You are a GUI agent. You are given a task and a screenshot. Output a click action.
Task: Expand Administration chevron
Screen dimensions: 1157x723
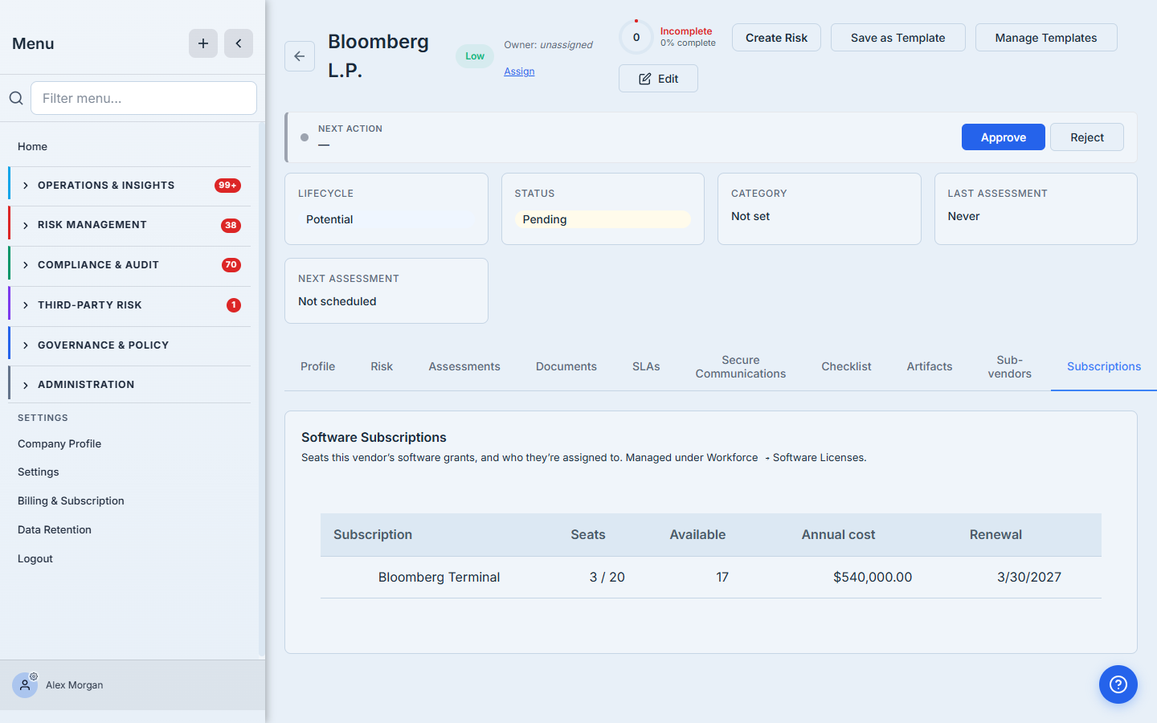26,385
